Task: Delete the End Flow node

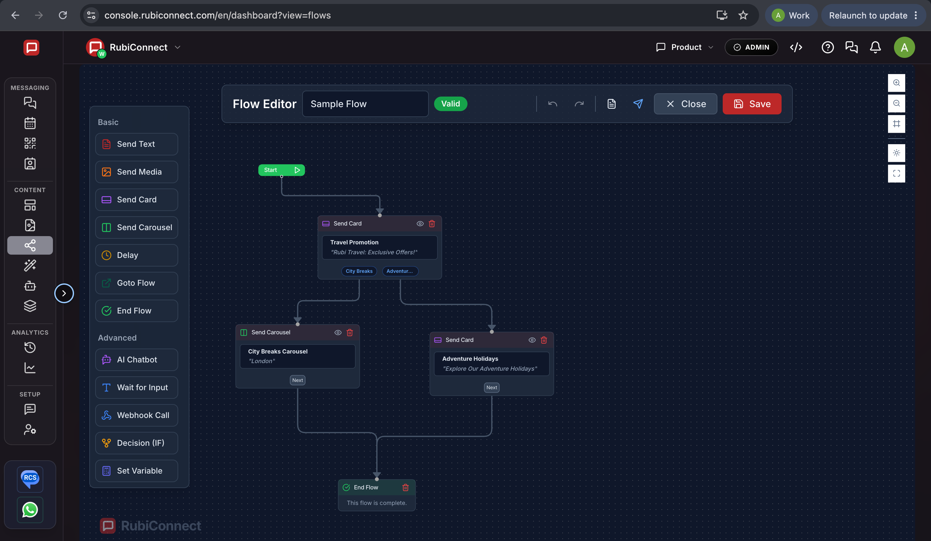Action: [x=406, y=487]
